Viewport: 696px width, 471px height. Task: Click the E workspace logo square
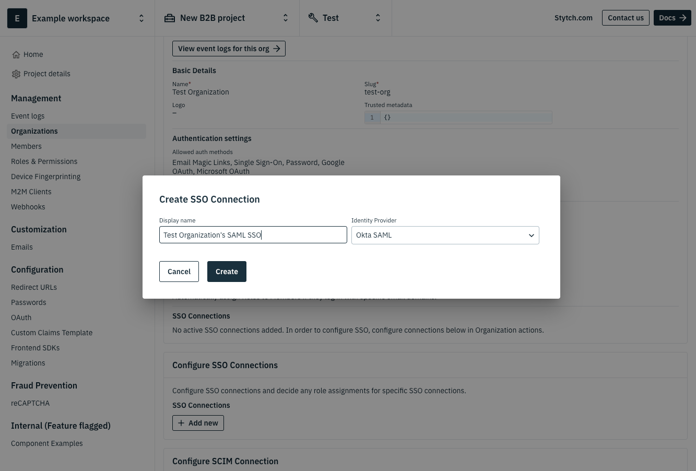(17, 18)
